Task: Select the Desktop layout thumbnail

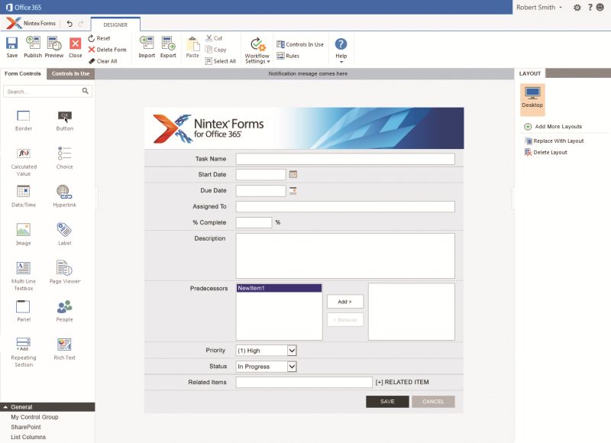Action: click(x=532, y=99)
